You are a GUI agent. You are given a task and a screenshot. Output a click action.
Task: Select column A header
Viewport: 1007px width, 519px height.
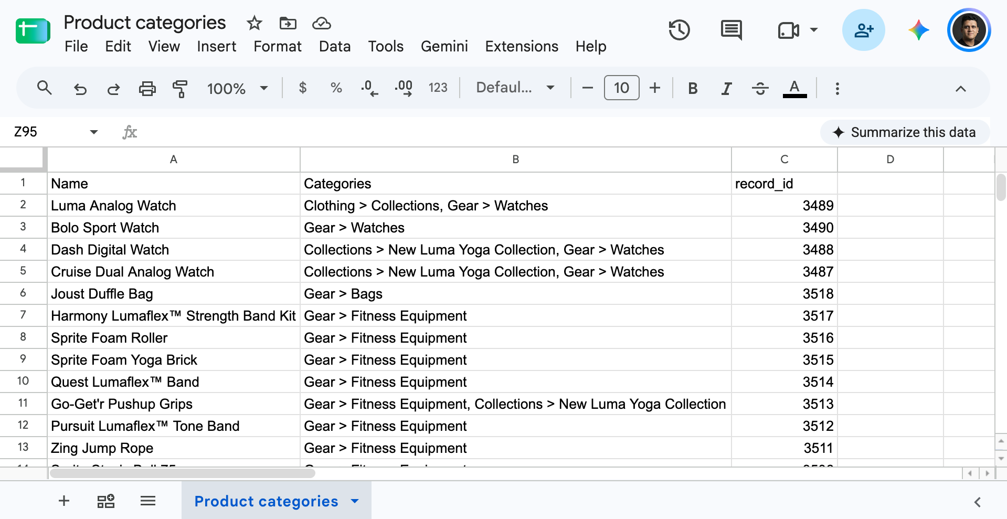click(x=174, y=160)
